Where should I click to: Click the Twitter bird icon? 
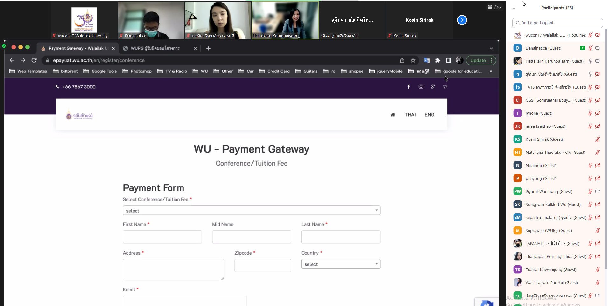pos(445,87)
